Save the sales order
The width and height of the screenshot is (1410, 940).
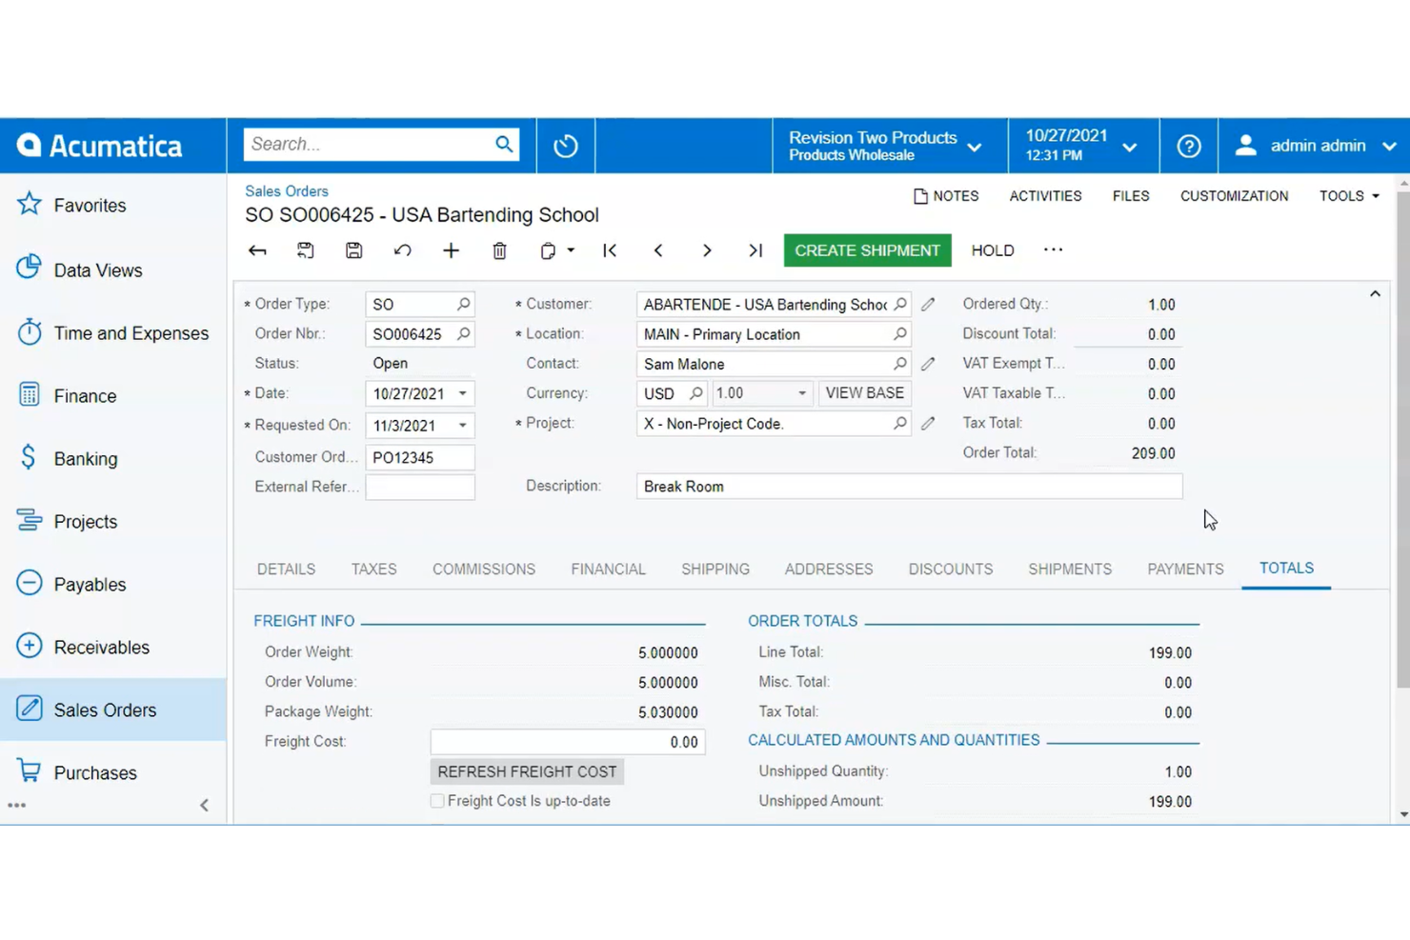click(x=353, y=250)
